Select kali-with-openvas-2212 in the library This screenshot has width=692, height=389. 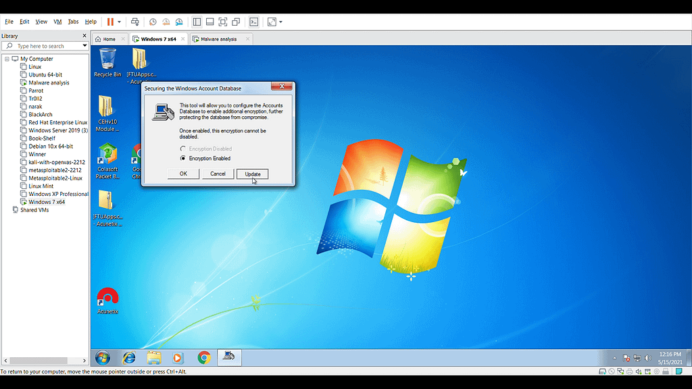pos(57,162)
